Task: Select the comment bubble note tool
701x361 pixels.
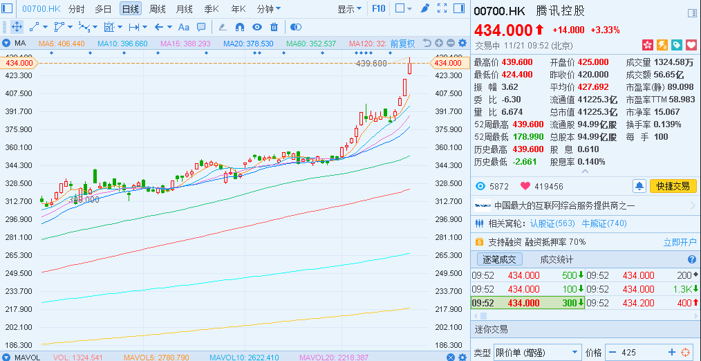Action: 201,27
